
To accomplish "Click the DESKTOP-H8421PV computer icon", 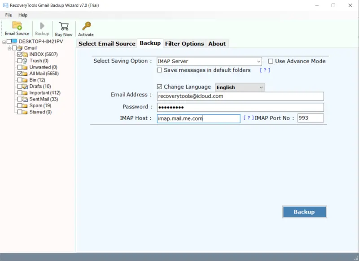I will [15, 42].
